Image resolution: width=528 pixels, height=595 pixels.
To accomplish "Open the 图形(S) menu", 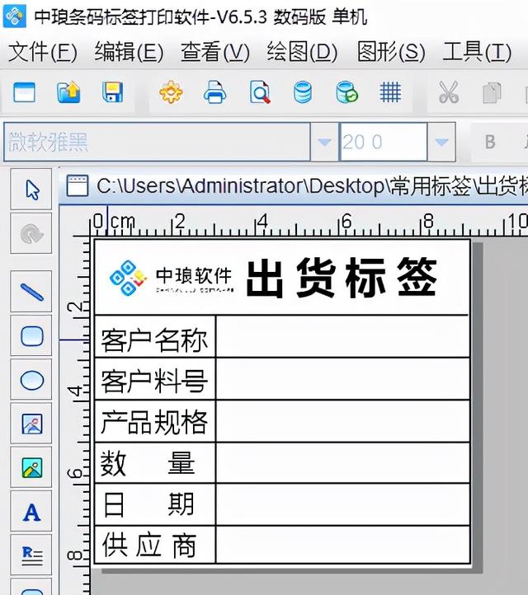I will click(x=391, y=52).
